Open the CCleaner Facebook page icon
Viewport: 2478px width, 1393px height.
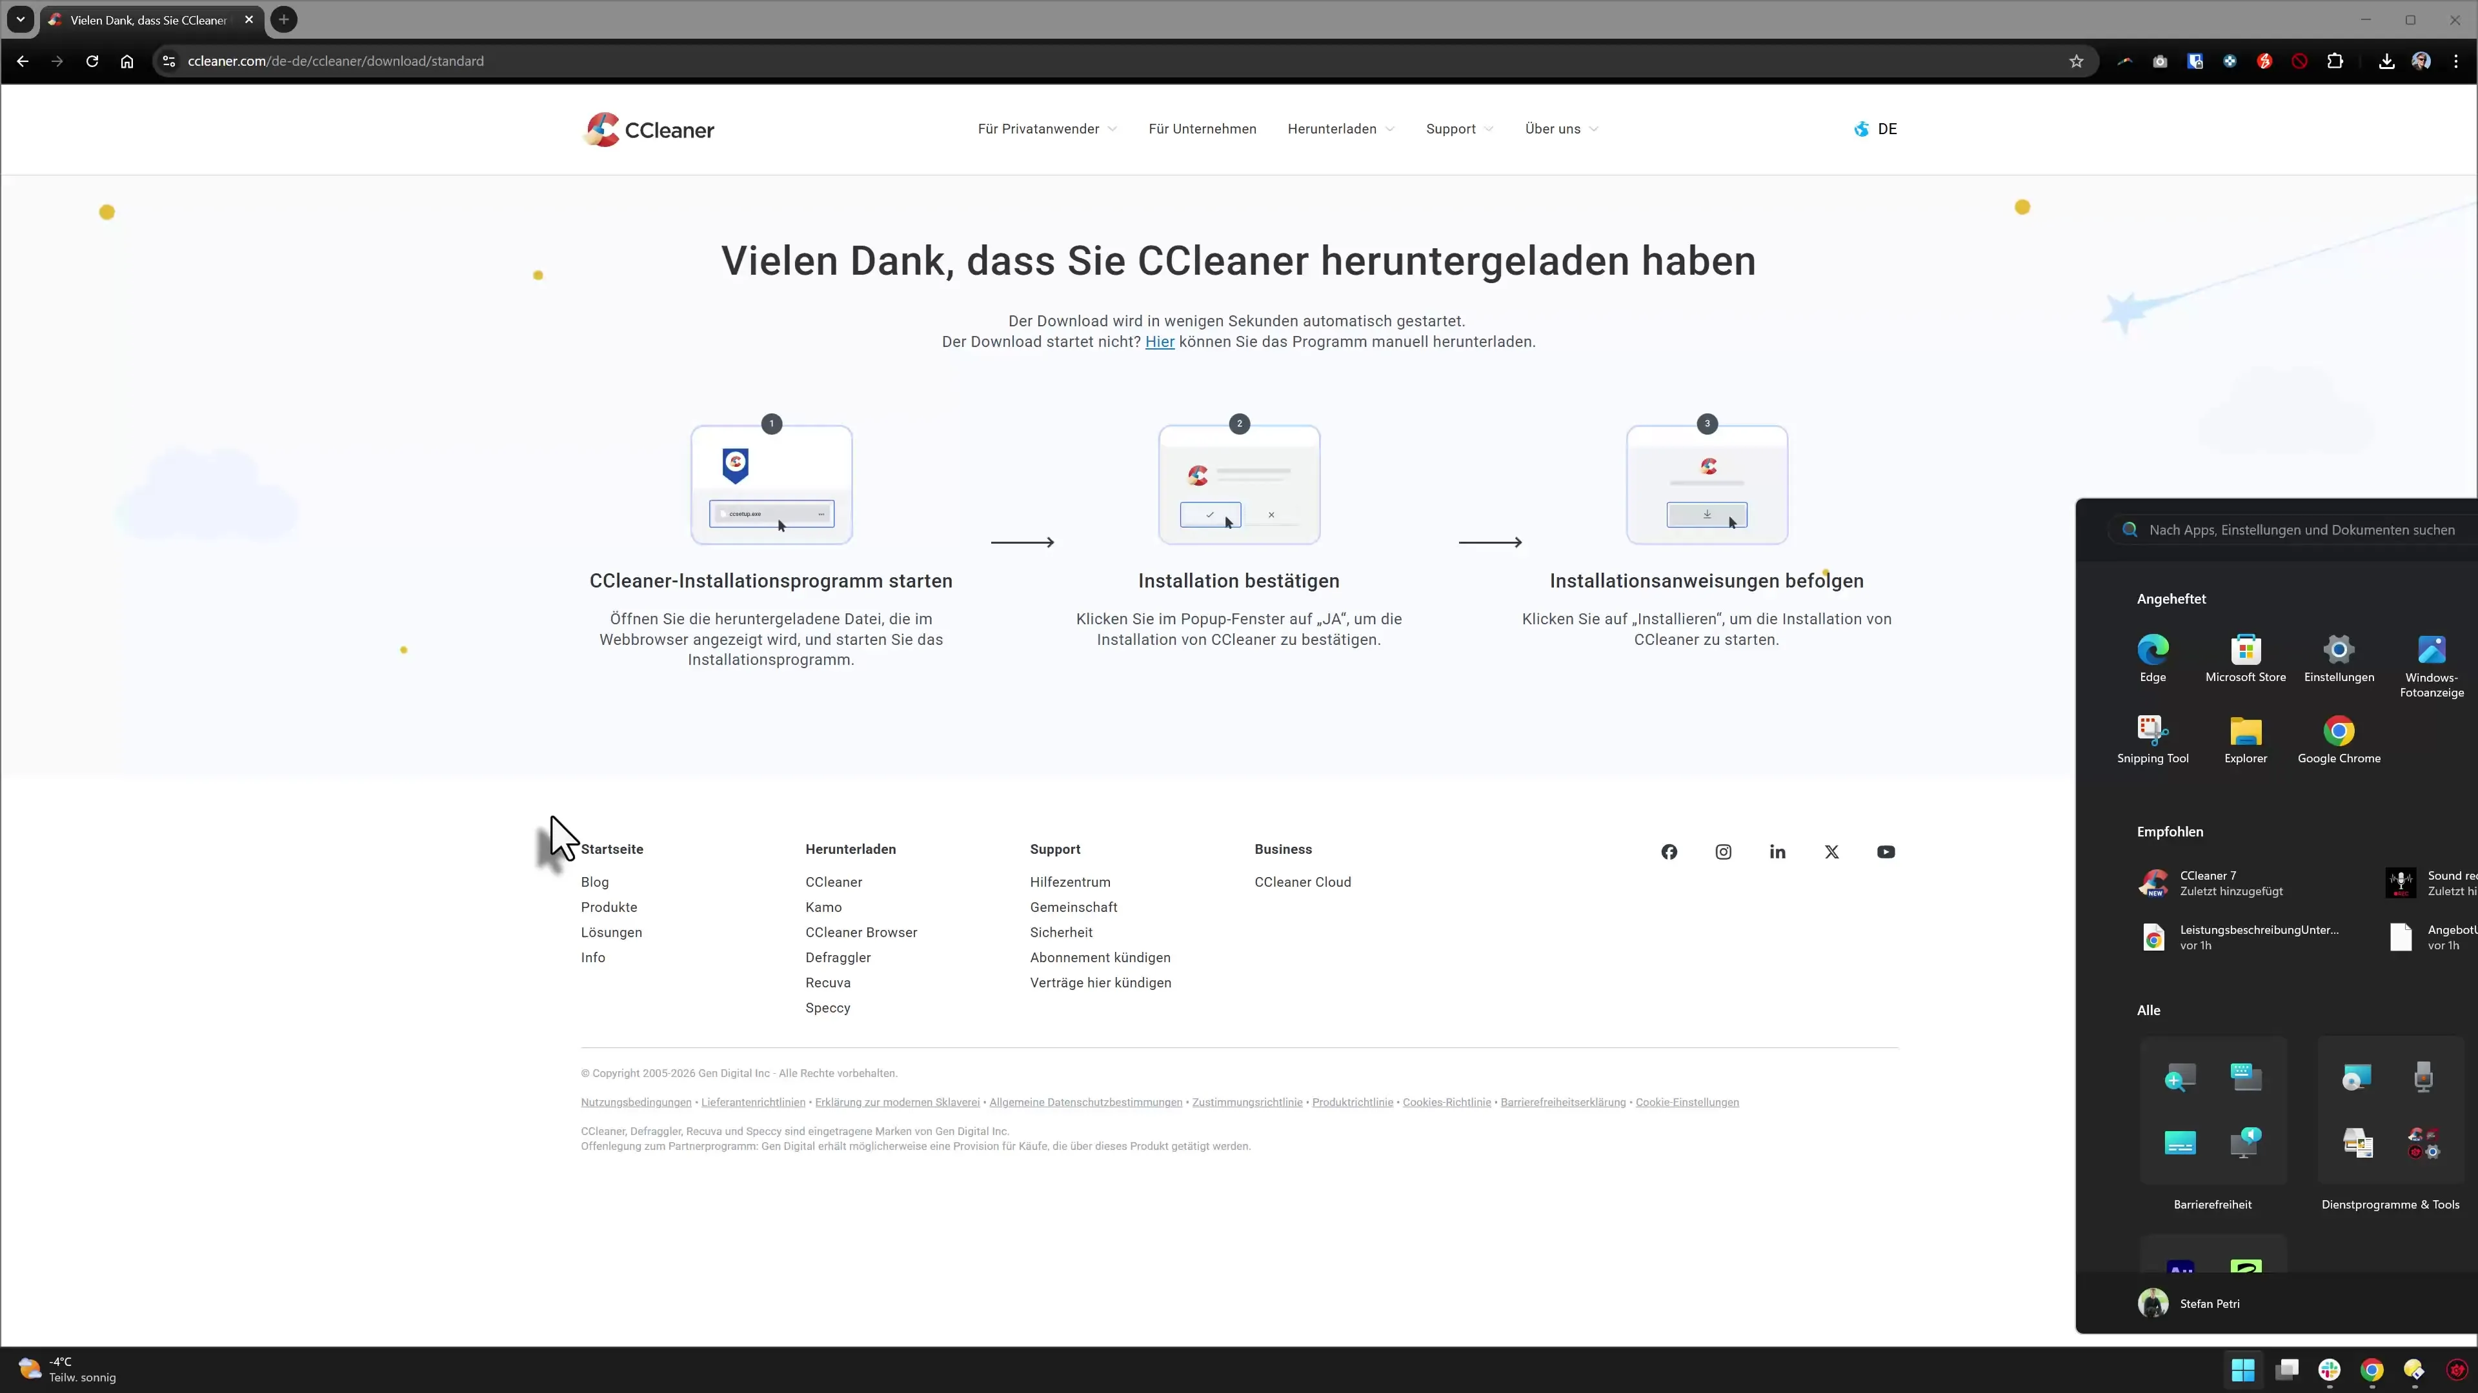(1669, 852)
